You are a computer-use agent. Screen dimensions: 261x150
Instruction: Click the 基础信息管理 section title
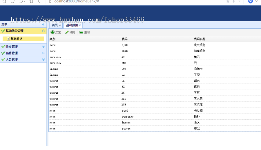(x=14, y=31)
